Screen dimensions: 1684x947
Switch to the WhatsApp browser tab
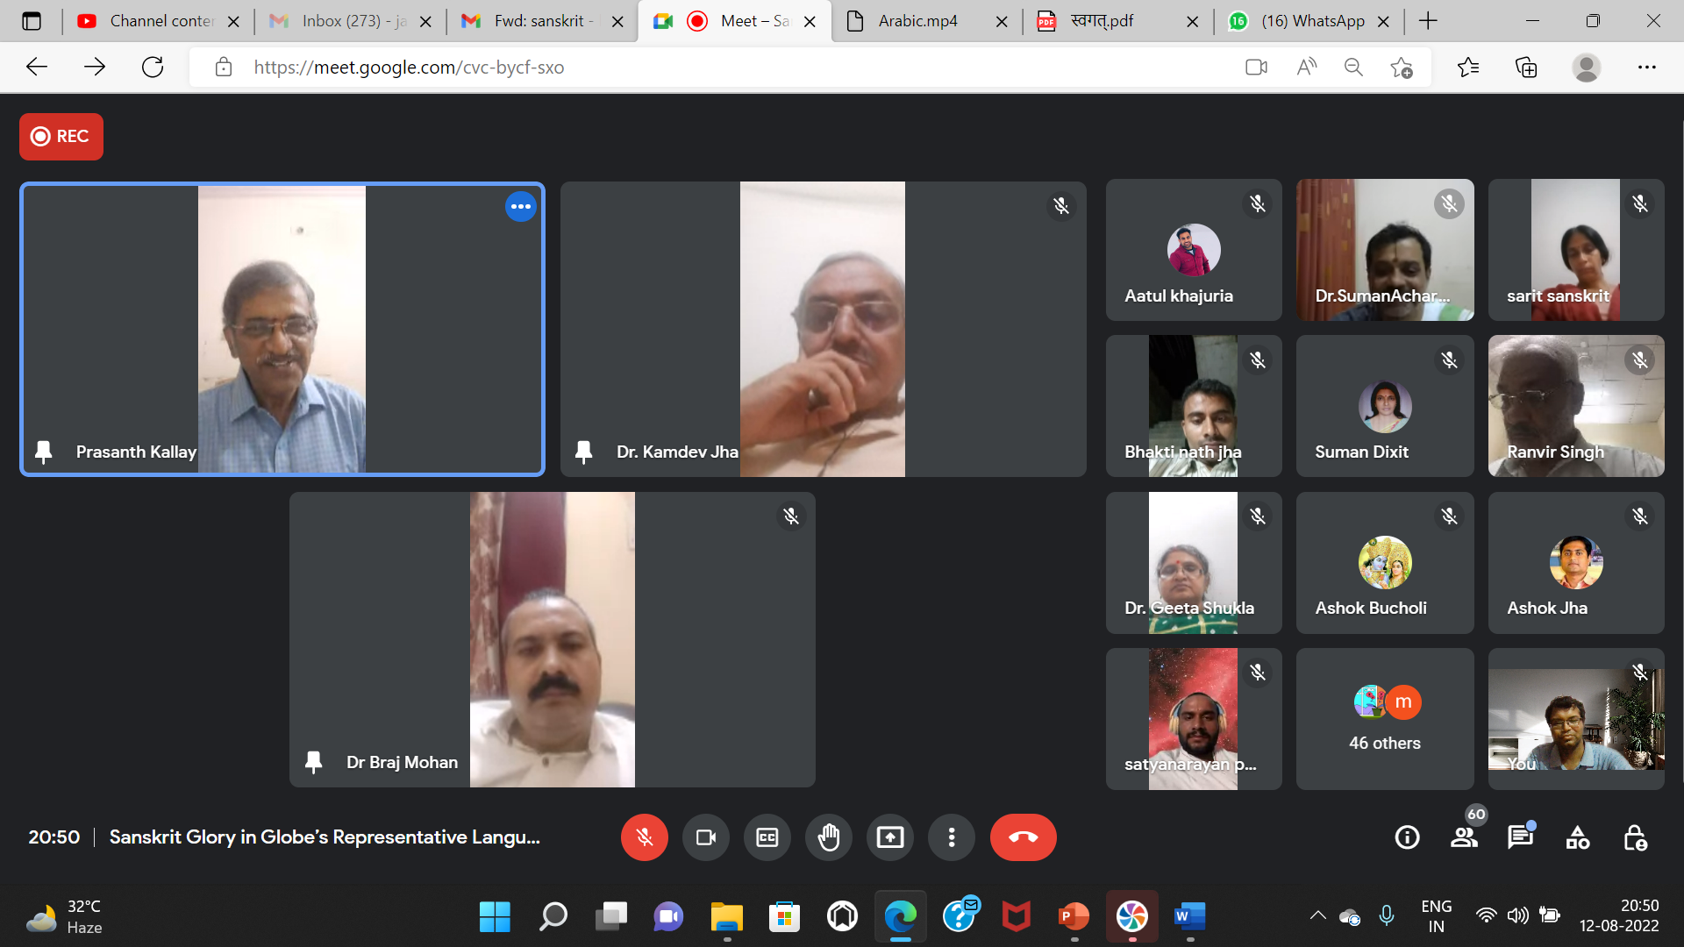(1312, 21)
